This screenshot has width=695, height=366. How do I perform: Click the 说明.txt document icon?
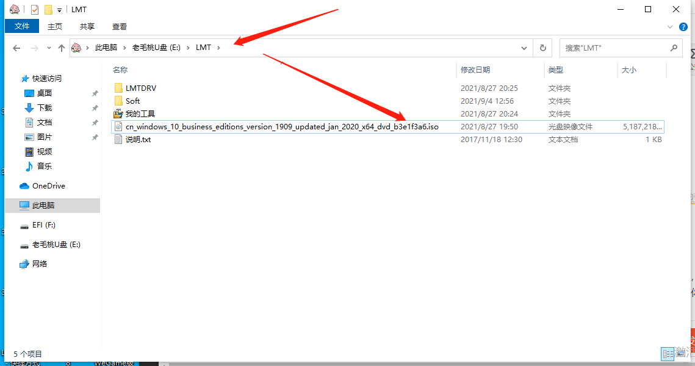[x=118, y=140]
